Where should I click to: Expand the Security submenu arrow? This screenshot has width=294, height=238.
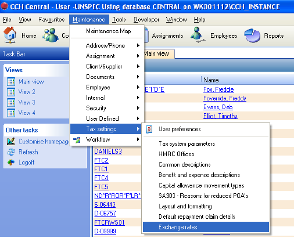(x=138, y=108)
